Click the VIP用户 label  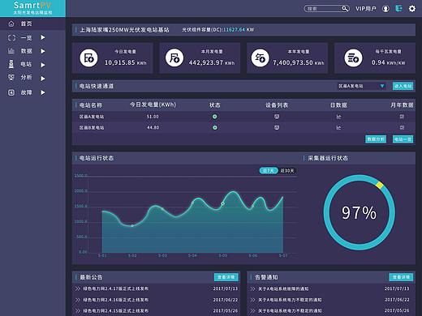click(365, 9)
